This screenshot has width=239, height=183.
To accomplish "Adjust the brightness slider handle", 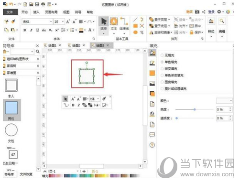I will point(195,109).
